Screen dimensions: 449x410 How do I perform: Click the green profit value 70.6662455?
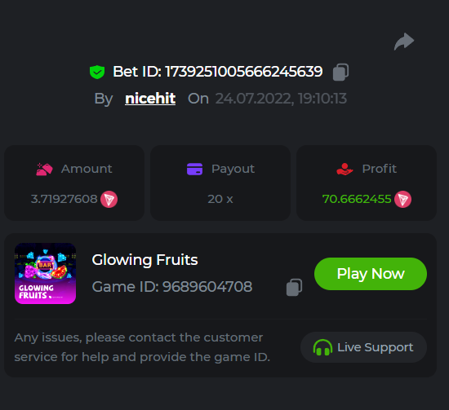tap(357, 199)
